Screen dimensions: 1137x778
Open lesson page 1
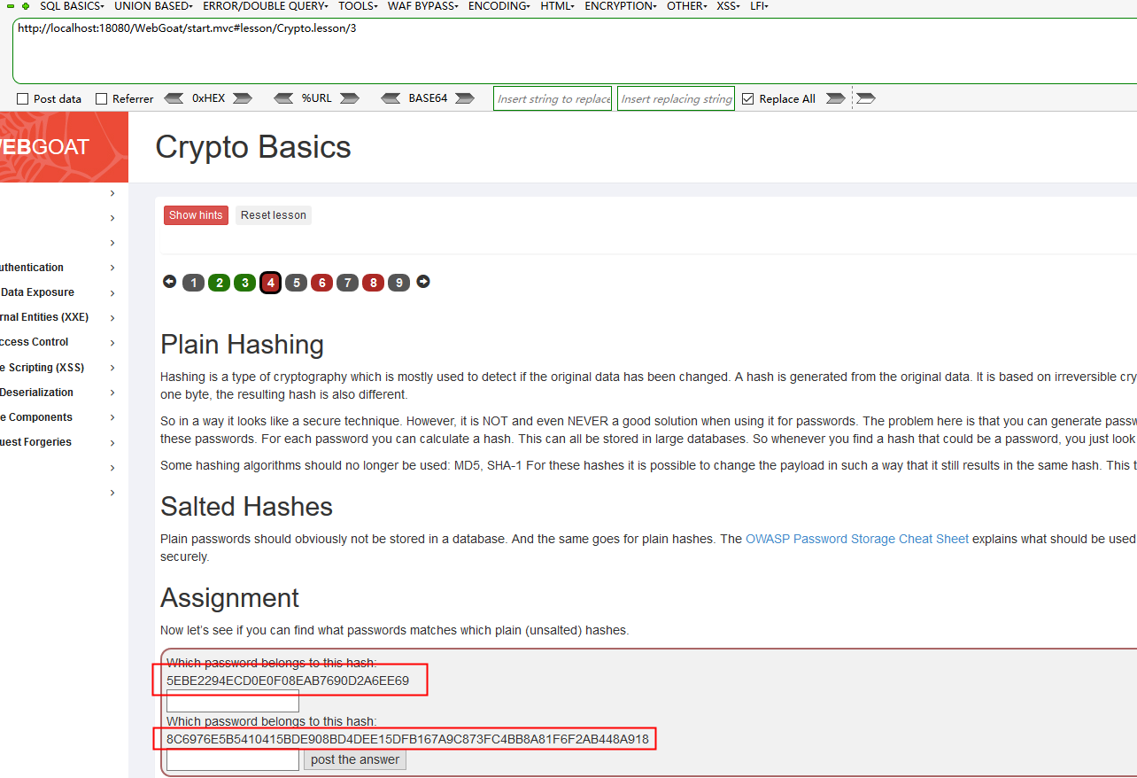tap(194, 283)
